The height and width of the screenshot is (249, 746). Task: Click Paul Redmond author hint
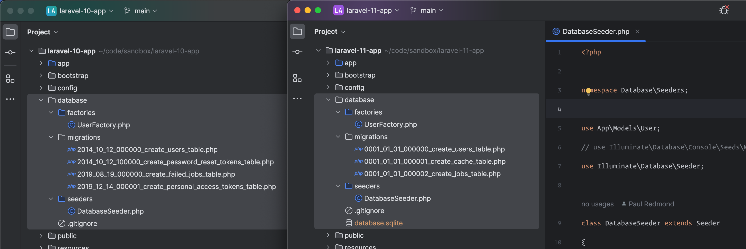[x=647, y=204]
